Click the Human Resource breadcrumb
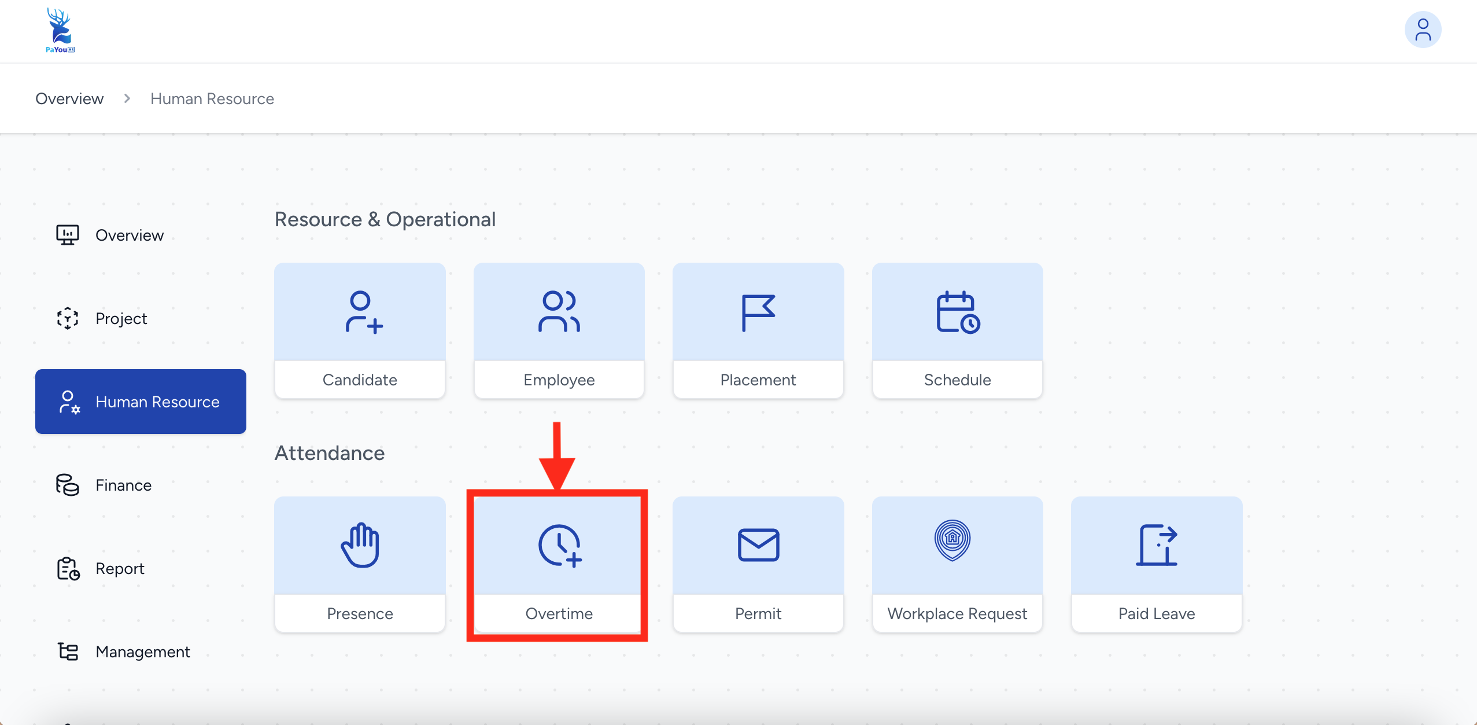The image size is (1477, 725). coord(212,99)
